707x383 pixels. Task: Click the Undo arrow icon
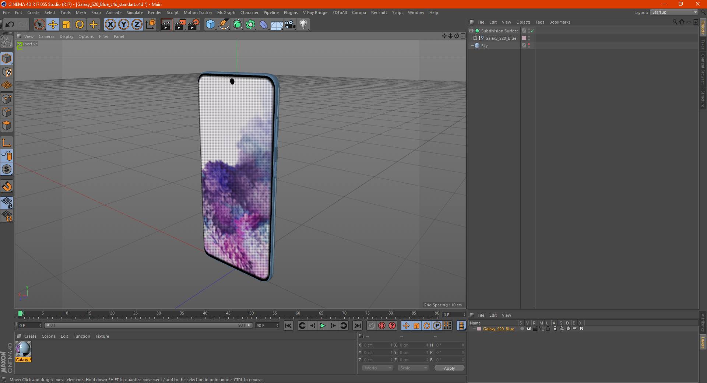click(x=10, y=25)
